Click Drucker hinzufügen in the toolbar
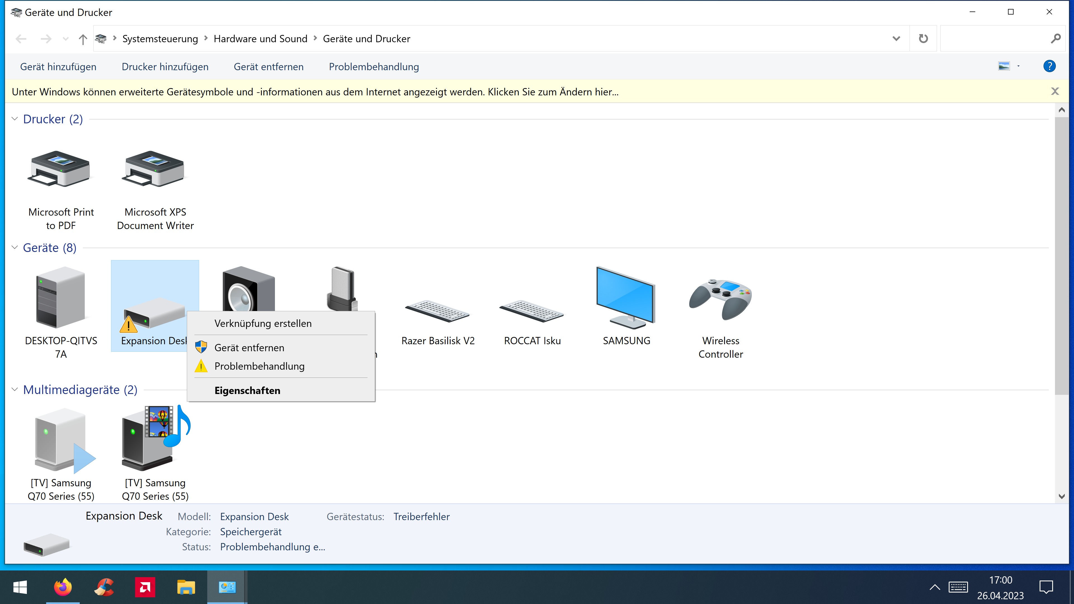This screenshot has width=1074, height=604. [x=165, y=67]
